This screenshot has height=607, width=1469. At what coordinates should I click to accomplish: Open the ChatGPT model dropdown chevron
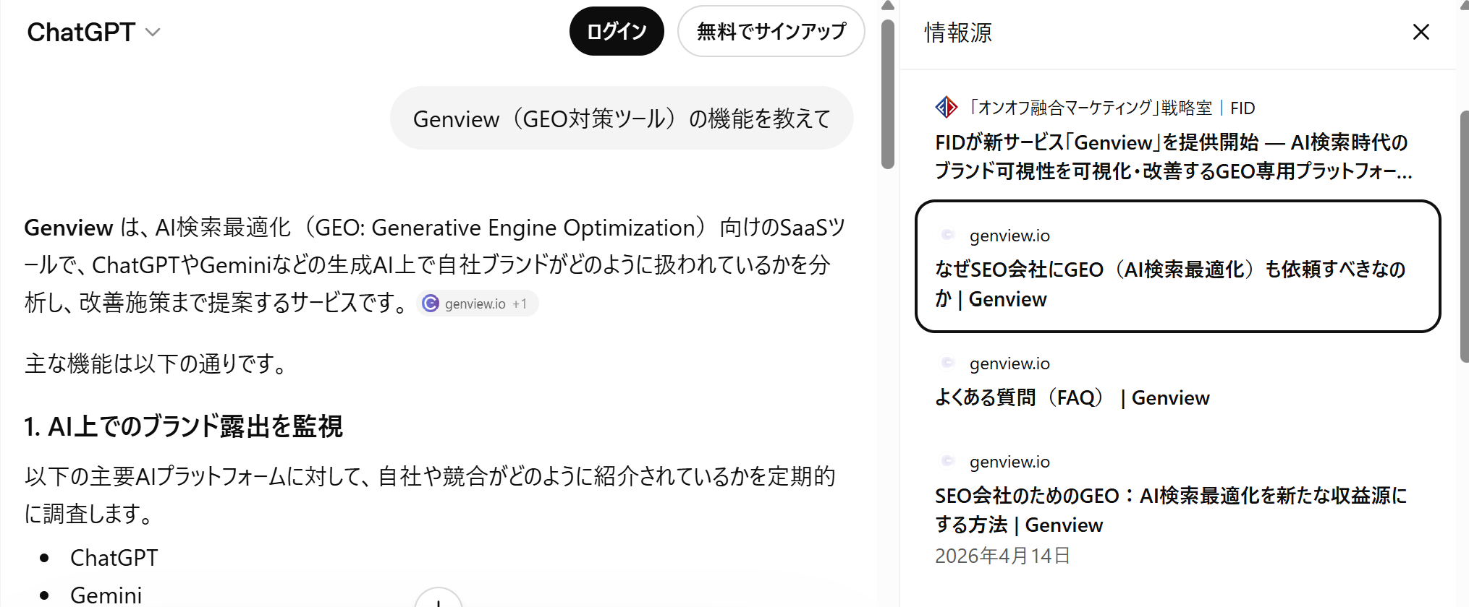pos(153,33)
